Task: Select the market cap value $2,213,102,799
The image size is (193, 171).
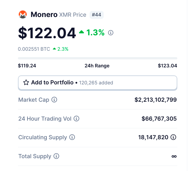Action: tap(156, 100)
